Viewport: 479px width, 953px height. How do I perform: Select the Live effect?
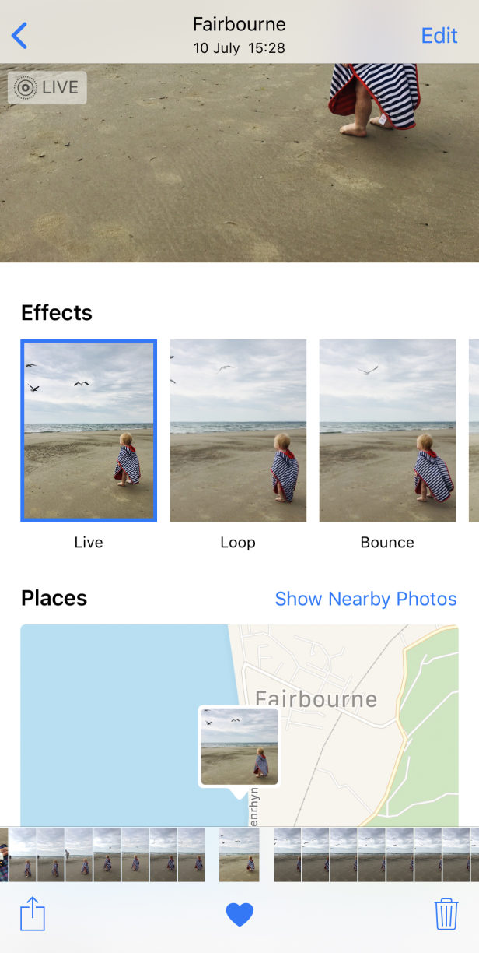[x=88, y=430]
